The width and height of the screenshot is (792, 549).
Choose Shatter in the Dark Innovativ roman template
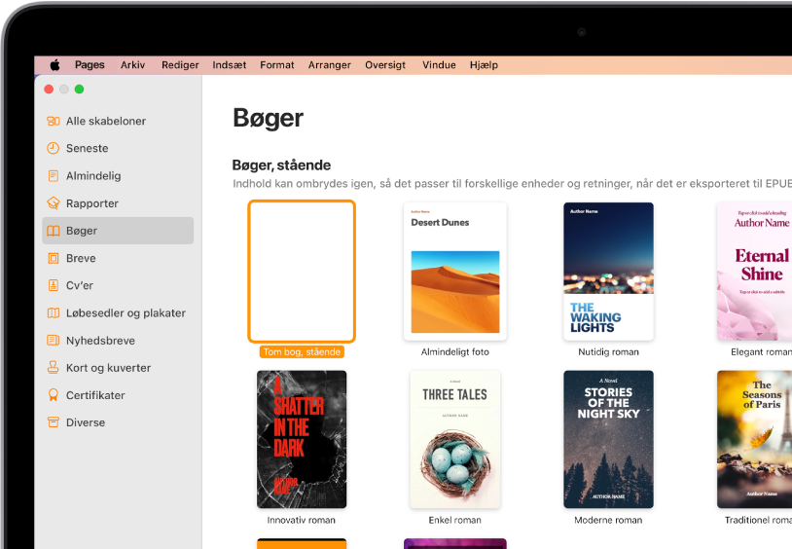click(x=302, y=439)
